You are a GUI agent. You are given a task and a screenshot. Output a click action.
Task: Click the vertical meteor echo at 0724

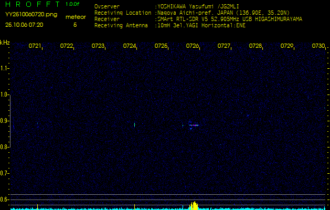point(134,125)
